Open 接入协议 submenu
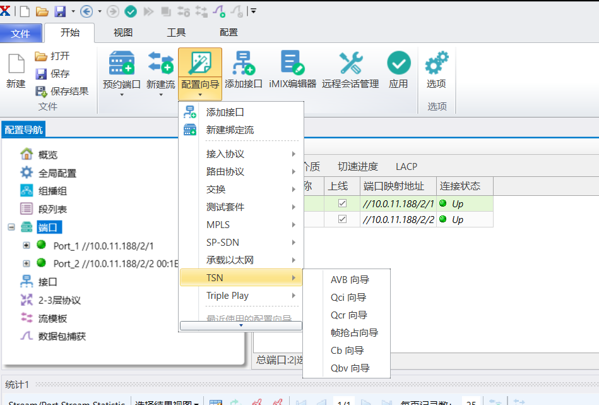Viewport: 599px width, 405px height. 241,154
